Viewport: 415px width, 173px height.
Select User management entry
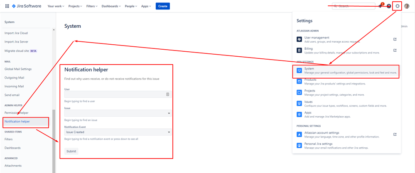click(347, 39)
